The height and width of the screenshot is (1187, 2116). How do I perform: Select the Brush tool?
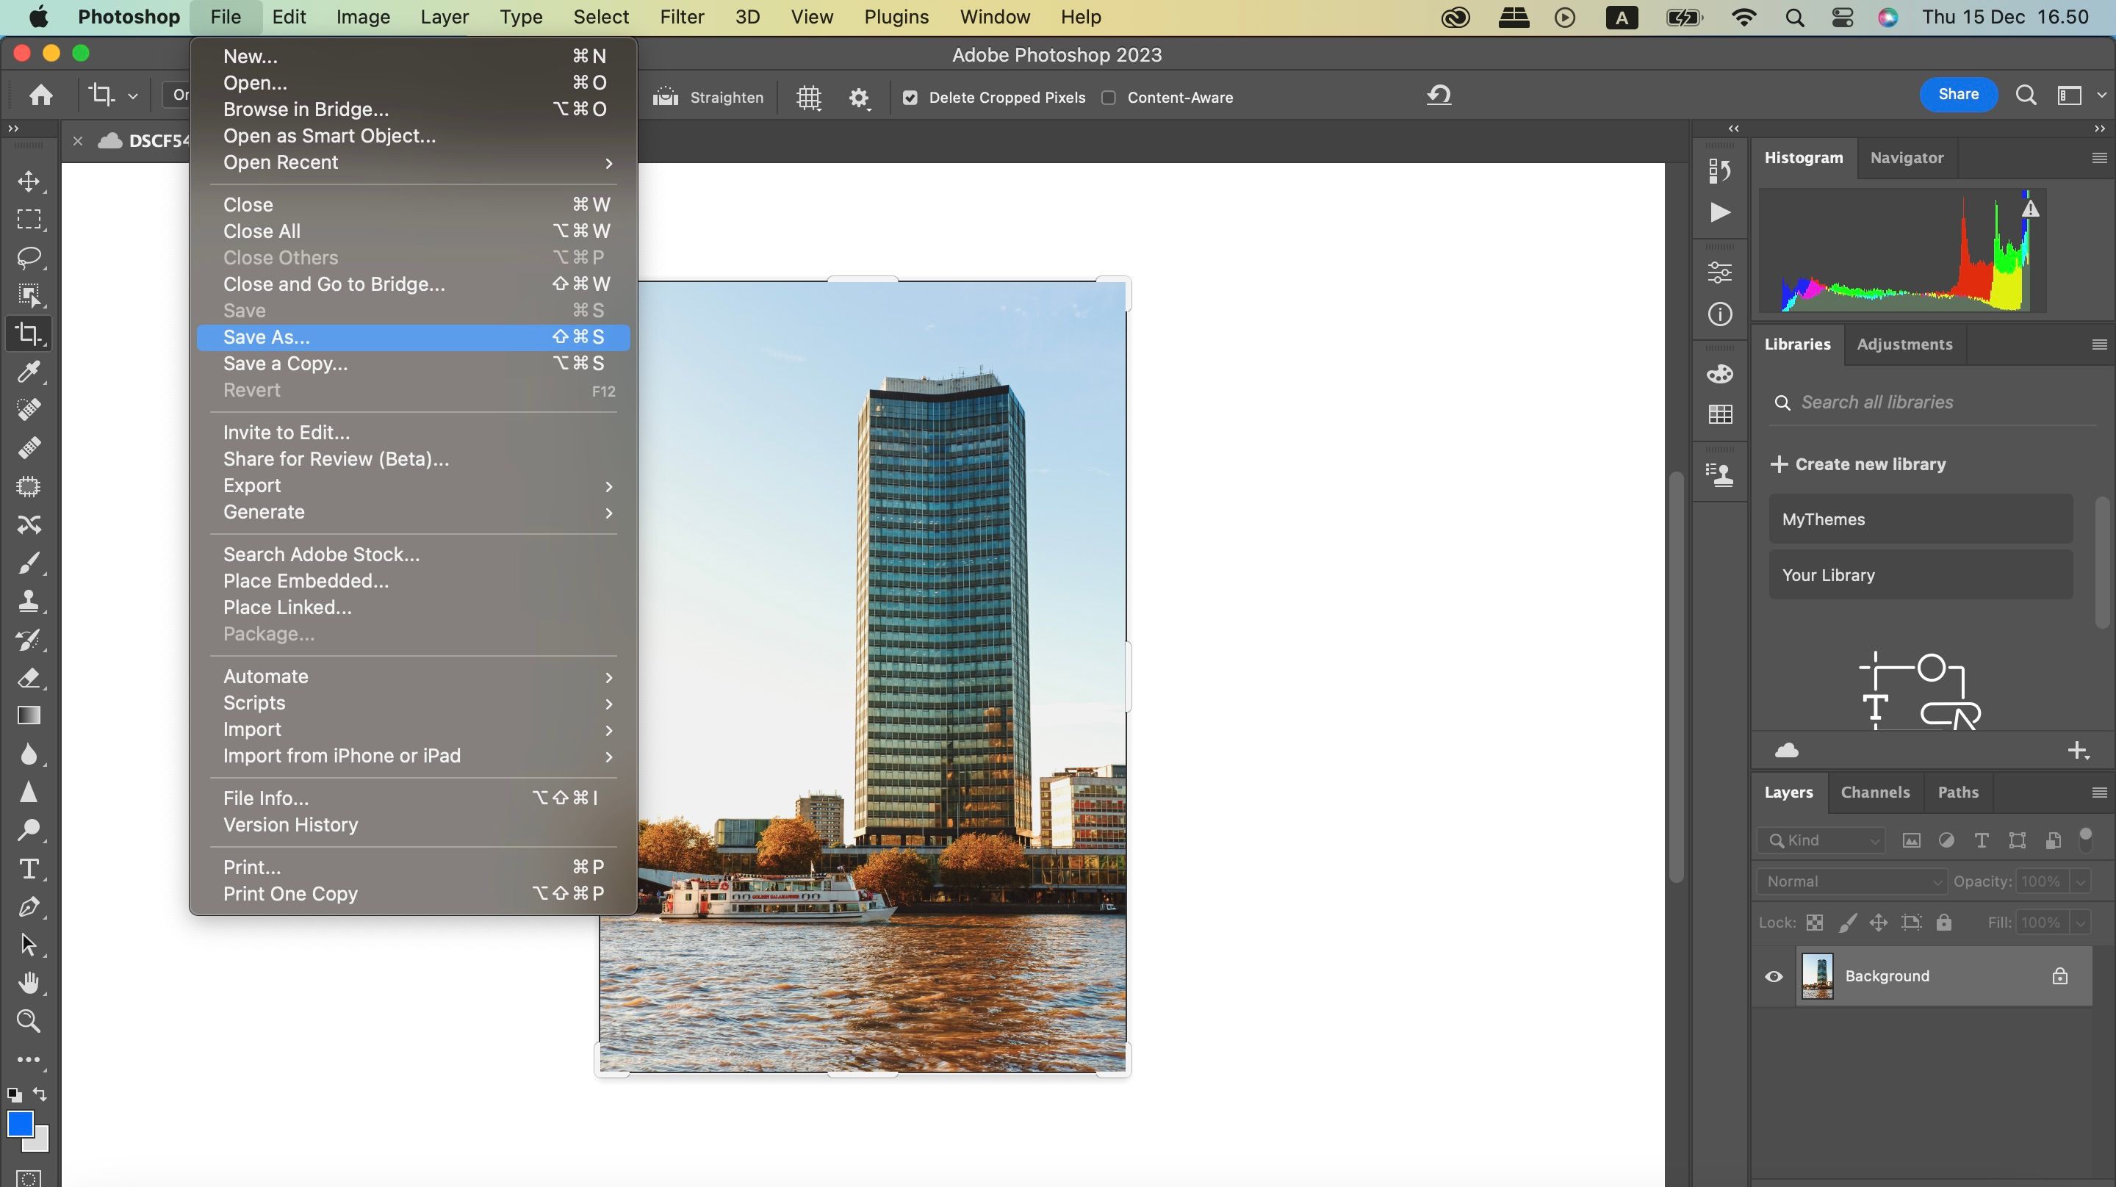[x=29, y=562]
